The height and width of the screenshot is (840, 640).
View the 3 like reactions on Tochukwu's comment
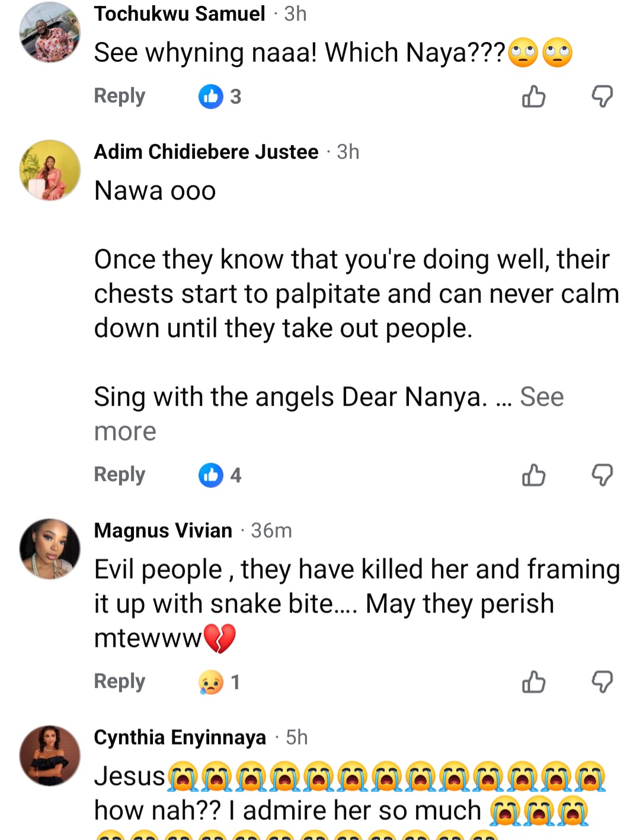[220, 96]
